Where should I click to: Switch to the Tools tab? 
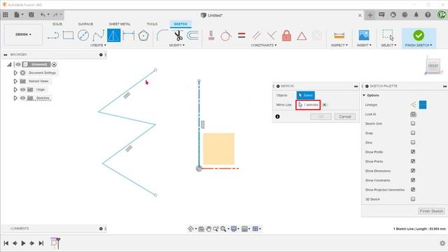pos(152,24)
